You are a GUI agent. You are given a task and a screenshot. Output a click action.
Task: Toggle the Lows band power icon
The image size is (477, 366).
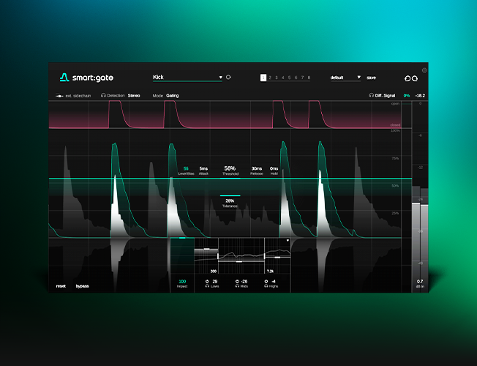(x=207, y=281)
